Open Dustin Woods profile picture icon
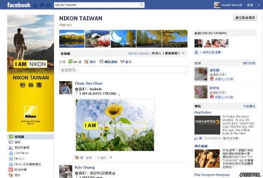This screenshot has height=178, width=263. click(x=217, y=5)
